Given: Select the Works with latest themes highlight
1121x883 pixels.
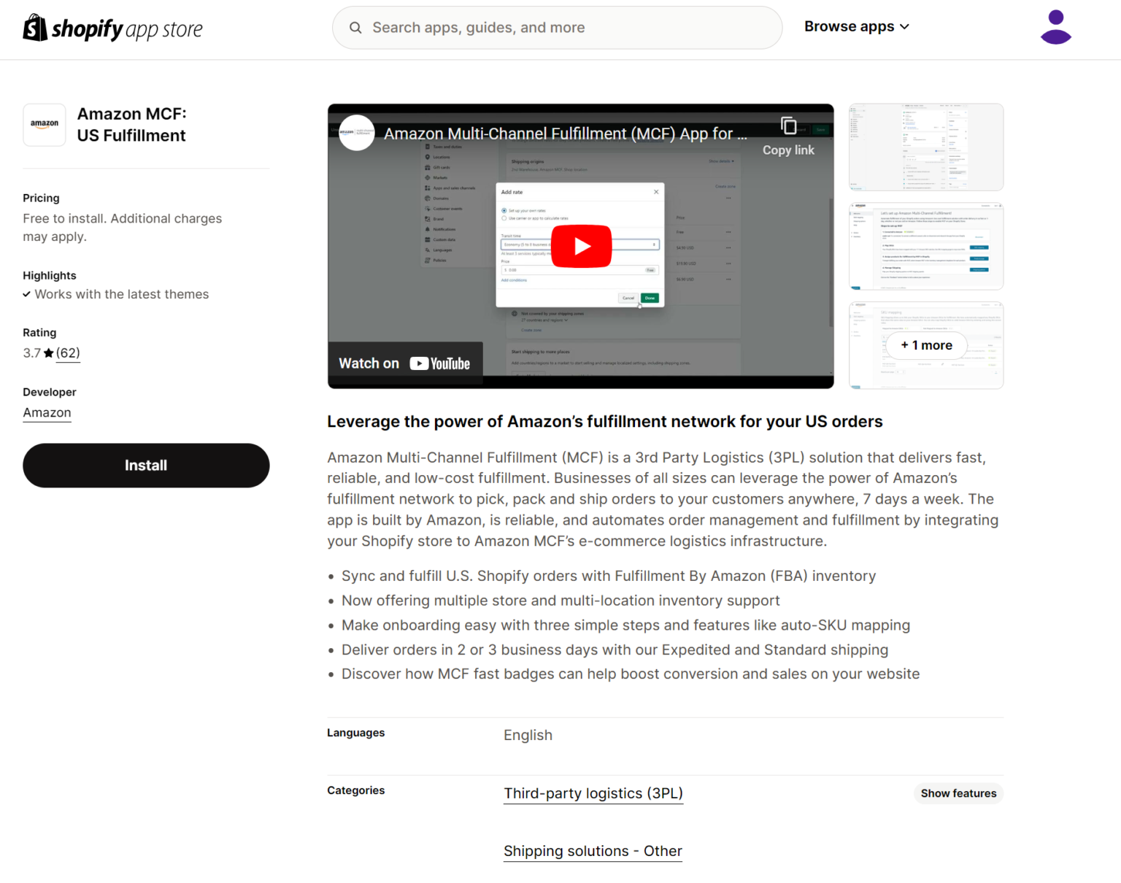Looking at the screenshot, I should [x=123, y=294].
